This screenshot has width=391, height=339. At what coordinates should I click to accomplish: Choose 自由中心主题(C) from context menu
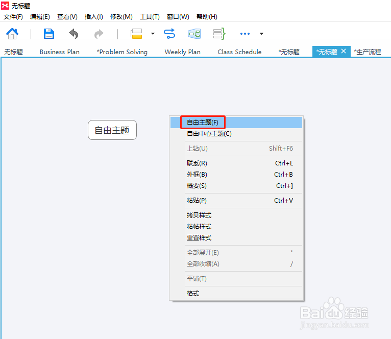point(236,134)
